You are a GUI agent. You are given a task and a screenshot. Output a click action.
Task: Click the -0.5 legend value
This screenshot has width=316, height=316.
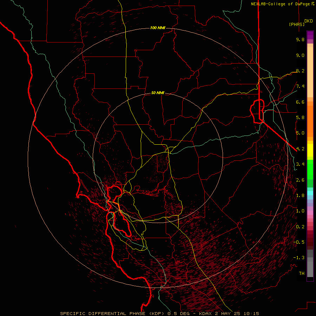click(299, 242)
